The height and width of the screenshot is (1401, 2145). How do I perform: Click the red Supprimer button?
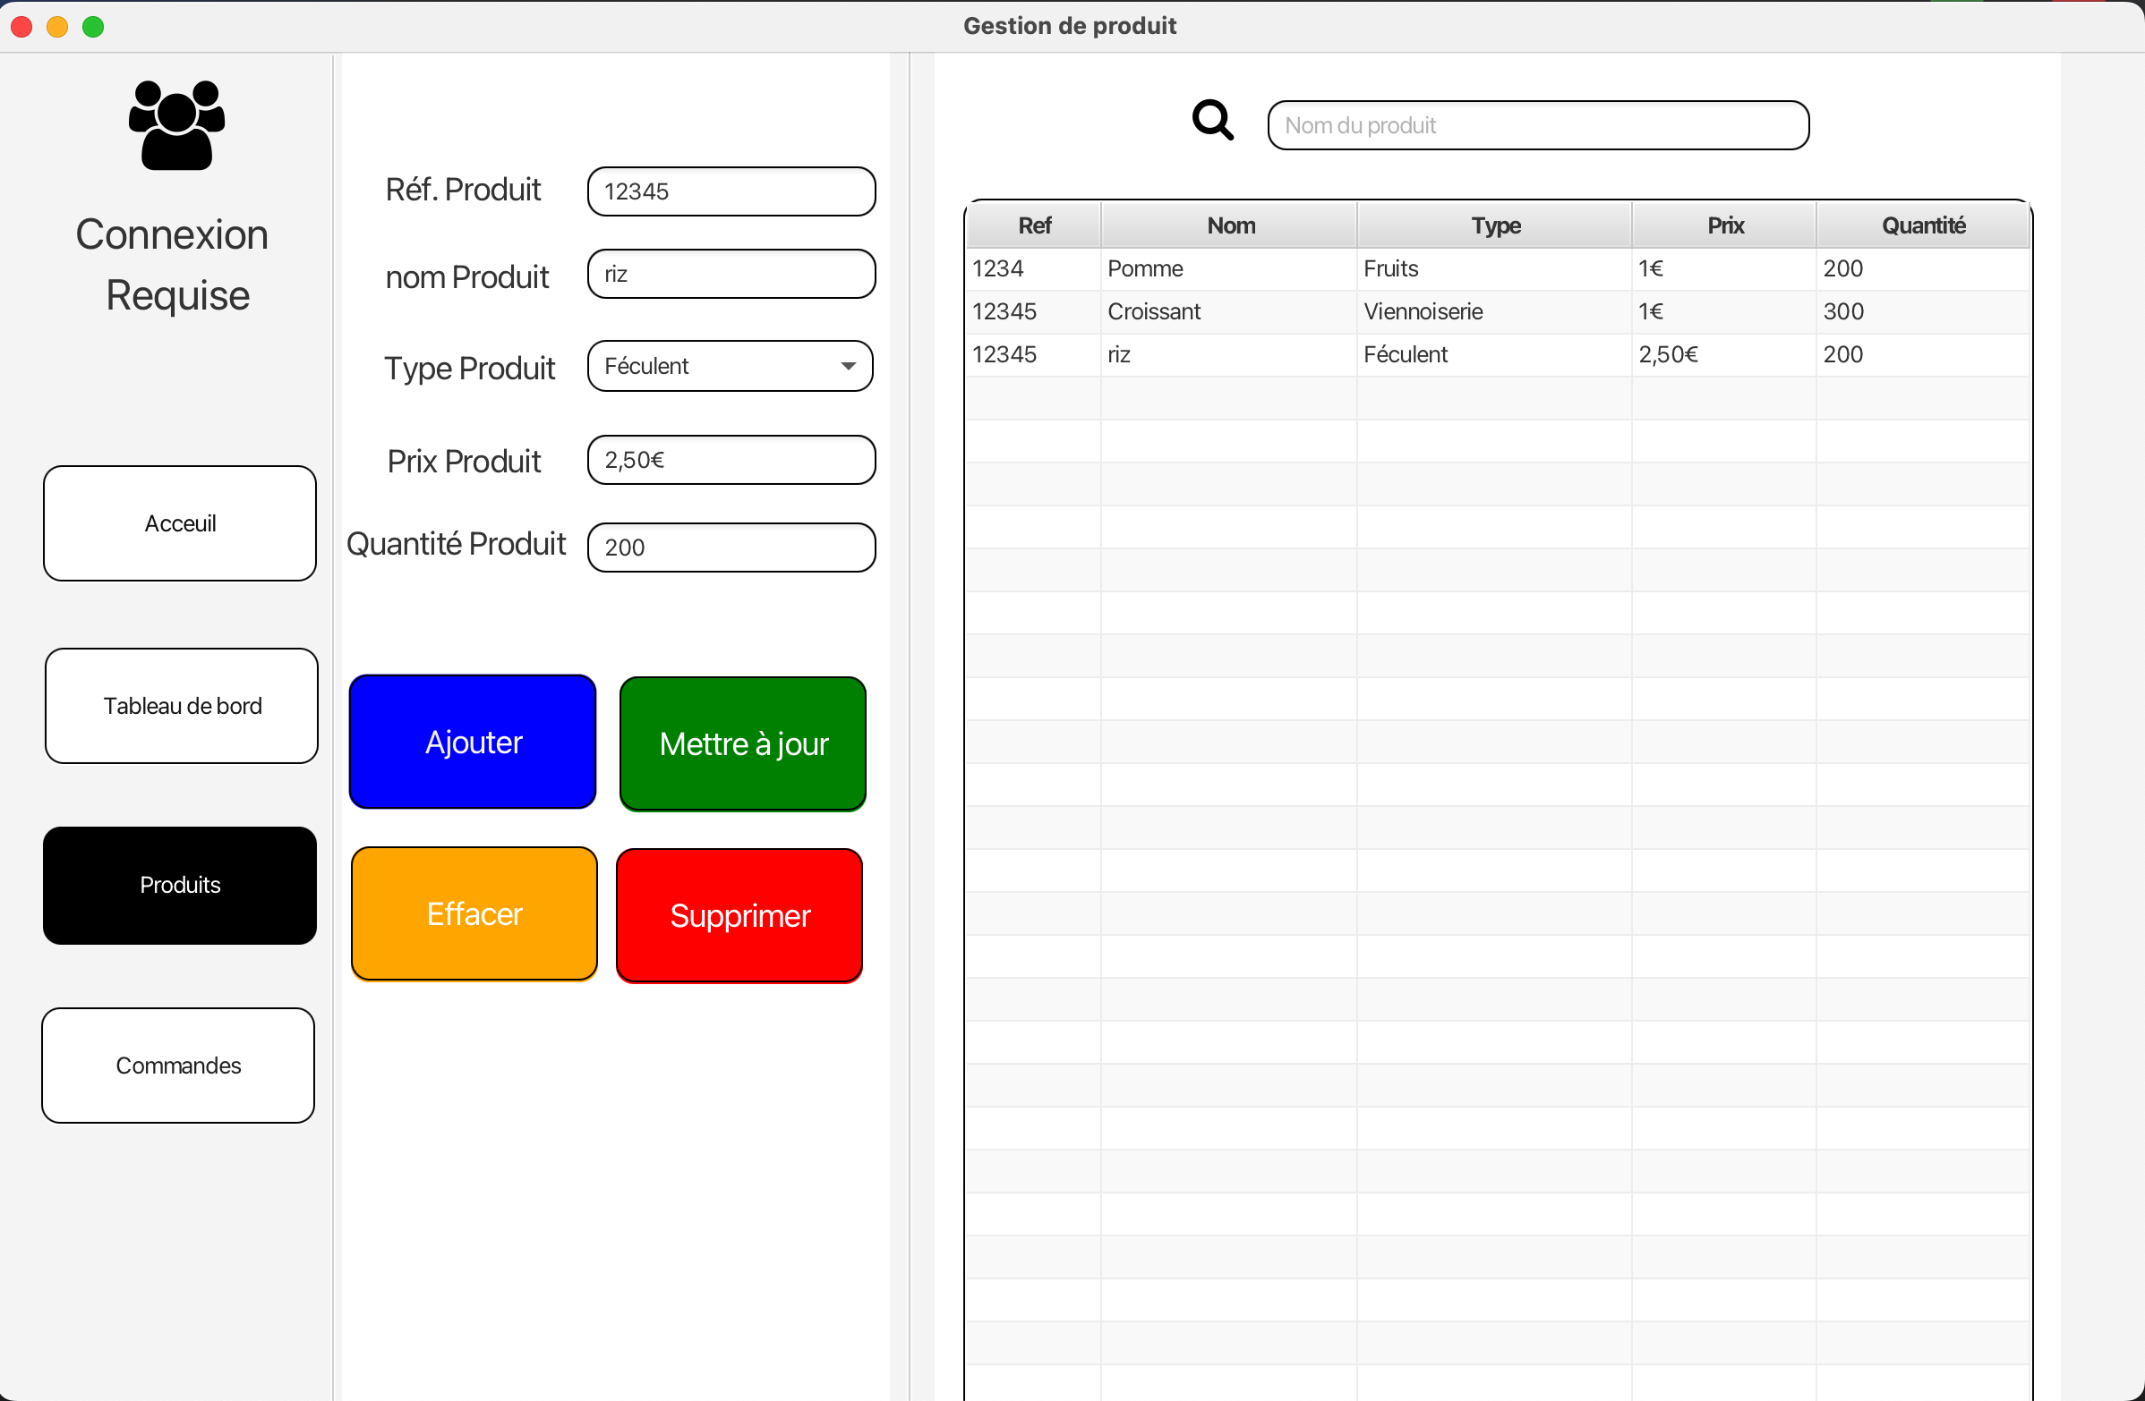[x=740, y=916]
